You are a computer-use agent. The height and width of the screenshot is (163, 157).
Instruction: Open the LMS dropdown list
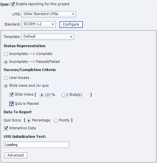point(49,14)
